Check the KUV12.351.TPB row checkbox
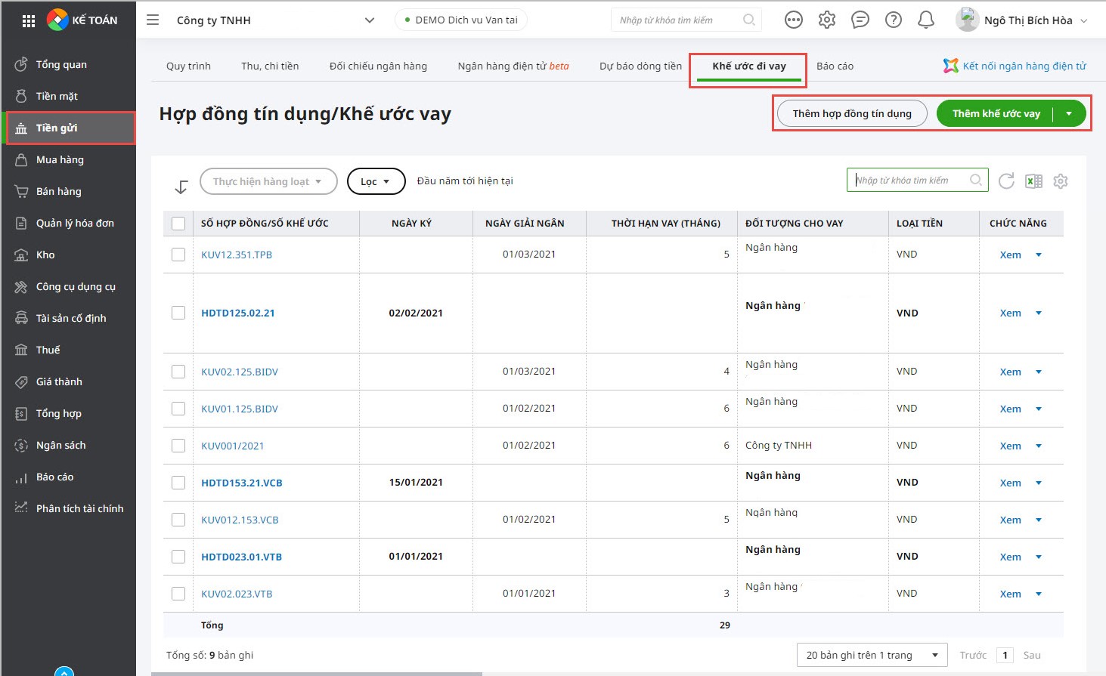Image resolution: width=1106 pixels, height=676 pixels. 178,255
